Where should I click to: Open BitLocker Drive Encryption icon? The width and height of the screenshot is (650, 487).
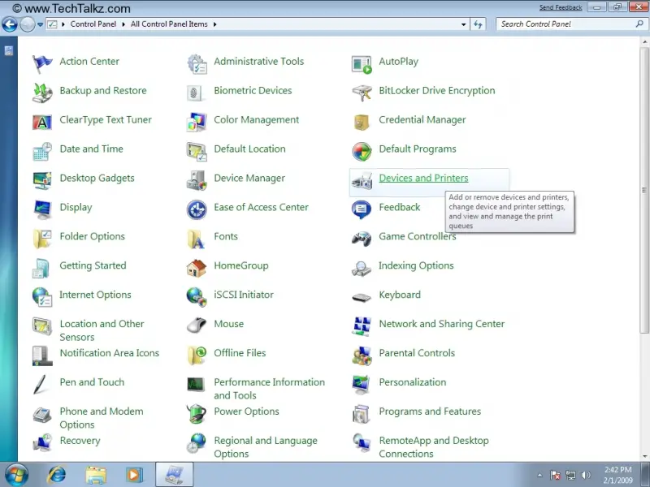362,93
